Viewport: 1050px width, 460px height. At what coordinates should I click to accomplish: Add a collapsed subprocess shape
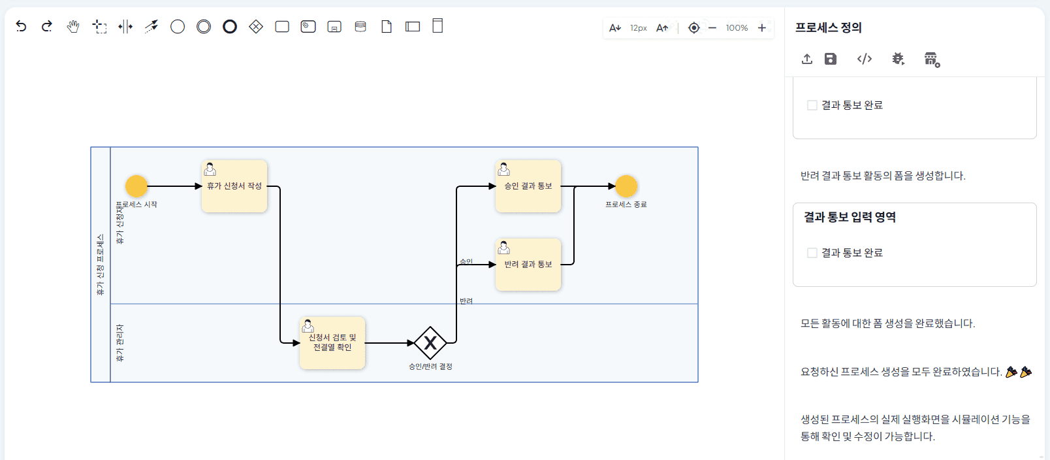(x=334, y=27)
